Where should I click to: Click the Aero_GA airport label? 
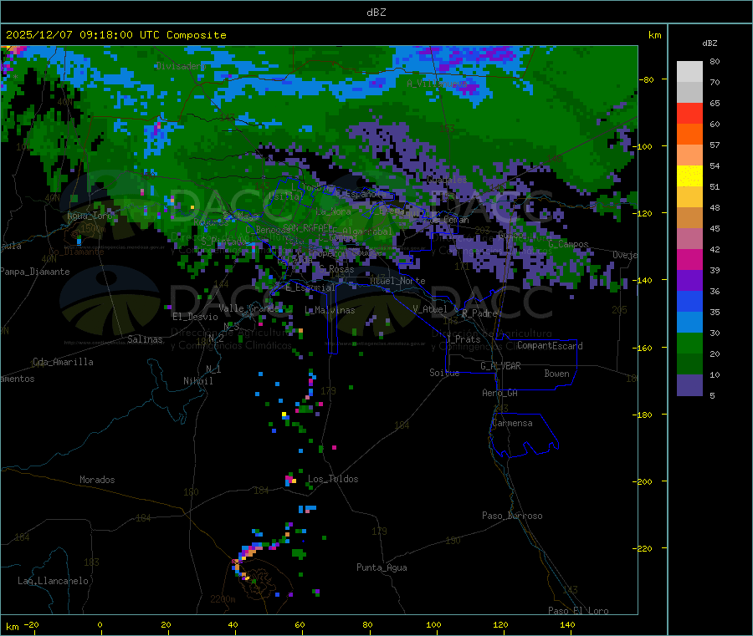(499, 393)
